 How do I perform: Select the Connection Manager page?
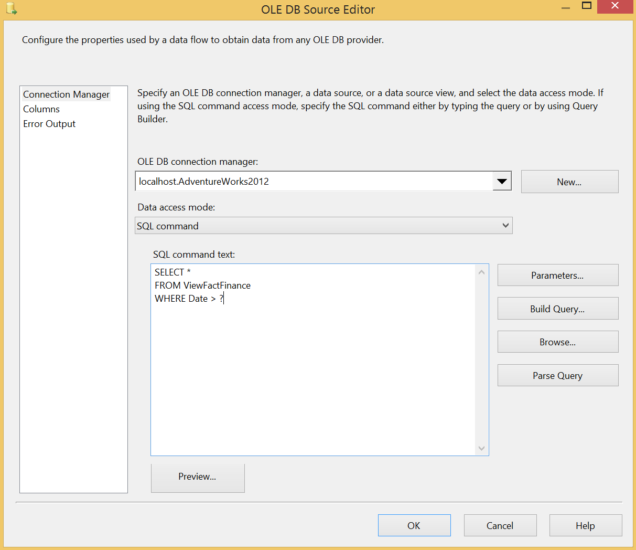(66, 94)
